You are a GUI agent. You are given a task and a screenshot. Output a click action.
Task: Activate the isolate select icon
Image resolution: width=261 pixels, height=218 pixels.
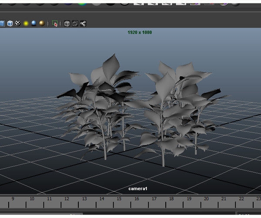tap(55, 23)
